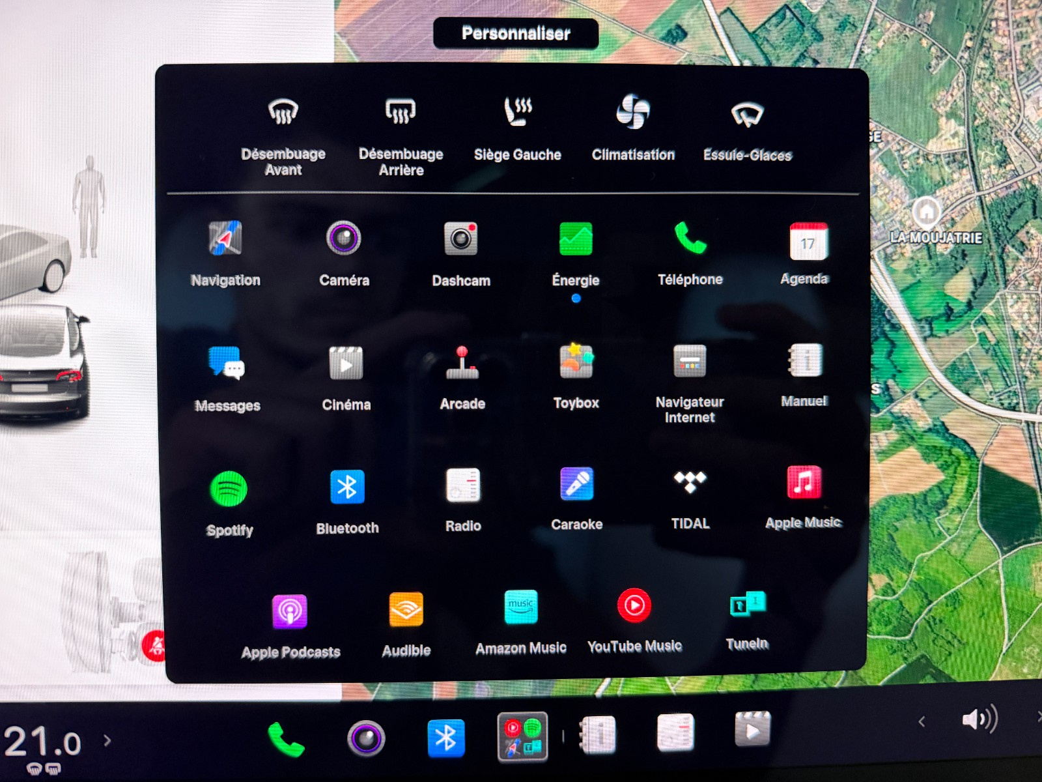
Task: Tap the home pin at La Moujatrie
Action: [926, 212]
